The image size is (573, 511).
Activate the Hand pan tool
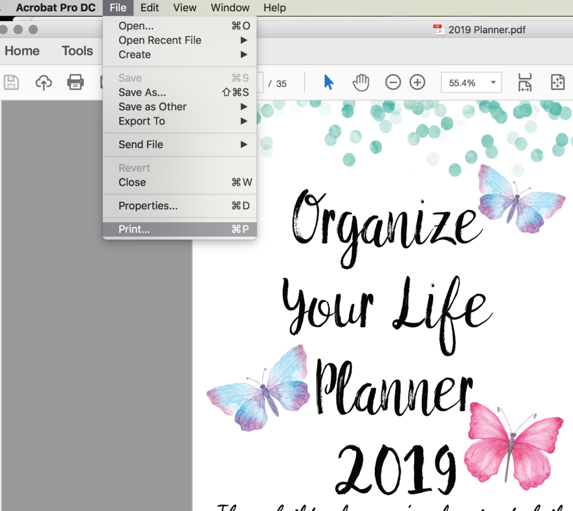[x=361, y=82]
